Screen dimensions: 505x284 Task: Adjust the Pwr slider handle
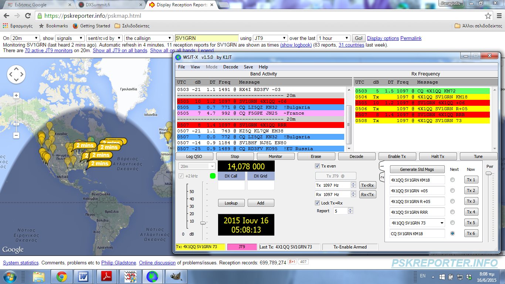tap(489, 173)
